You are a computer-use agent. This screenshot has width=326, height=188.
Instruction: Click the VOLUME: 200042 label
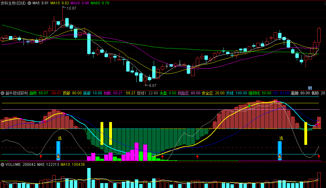point(20,165)
